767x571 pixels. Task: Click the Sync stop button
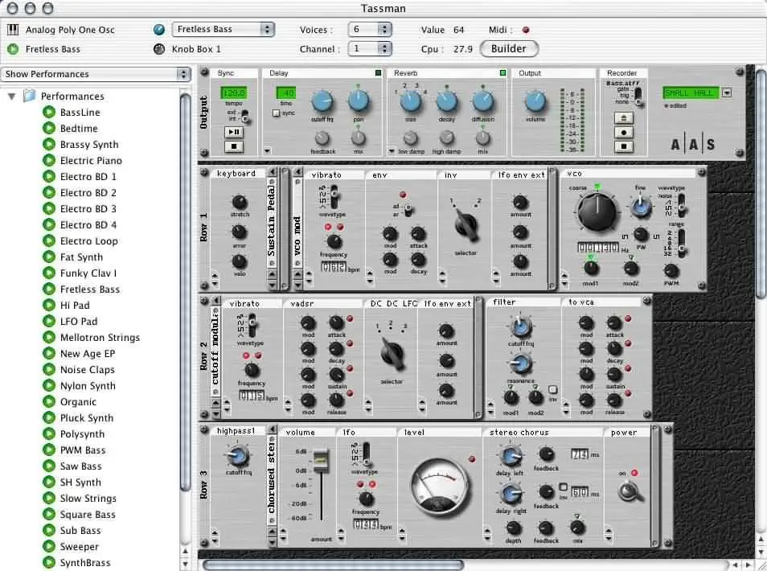click(234, 146)
